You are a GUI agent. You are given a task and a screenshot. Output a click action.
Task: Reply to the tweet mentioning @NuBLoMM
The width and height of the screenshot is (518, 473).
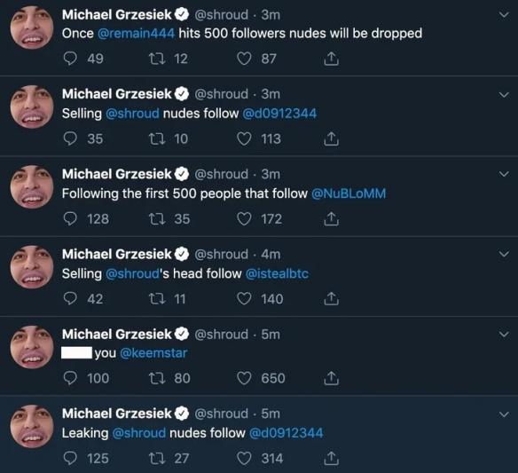pyautogui.click(x=70, y=219)
